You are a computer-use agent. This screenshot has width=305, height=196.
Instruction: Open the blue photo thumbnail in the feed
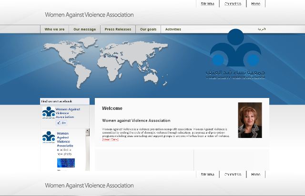(66, 163)
